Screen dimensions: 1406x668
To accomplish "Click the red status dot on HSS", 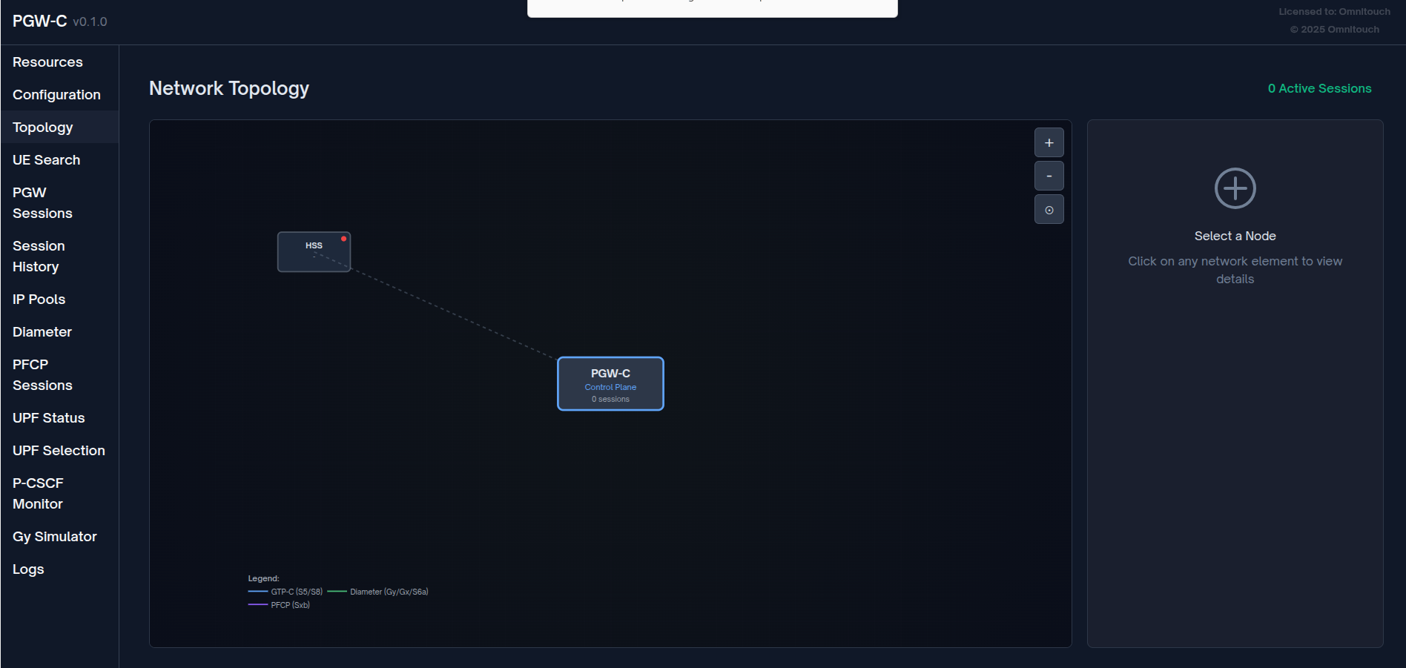I will point(343,239).
